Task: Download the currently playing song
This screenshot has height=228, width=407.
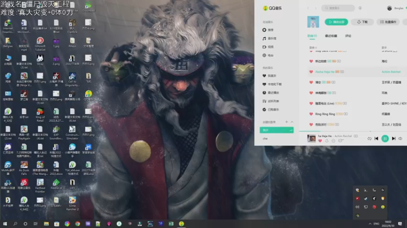Action: [x=327, y=141]
